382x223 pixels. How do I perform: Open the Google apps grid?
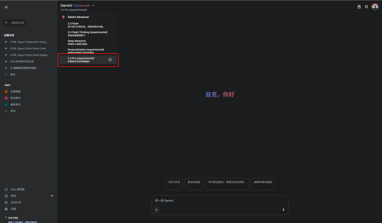click(x=366, y=7)
